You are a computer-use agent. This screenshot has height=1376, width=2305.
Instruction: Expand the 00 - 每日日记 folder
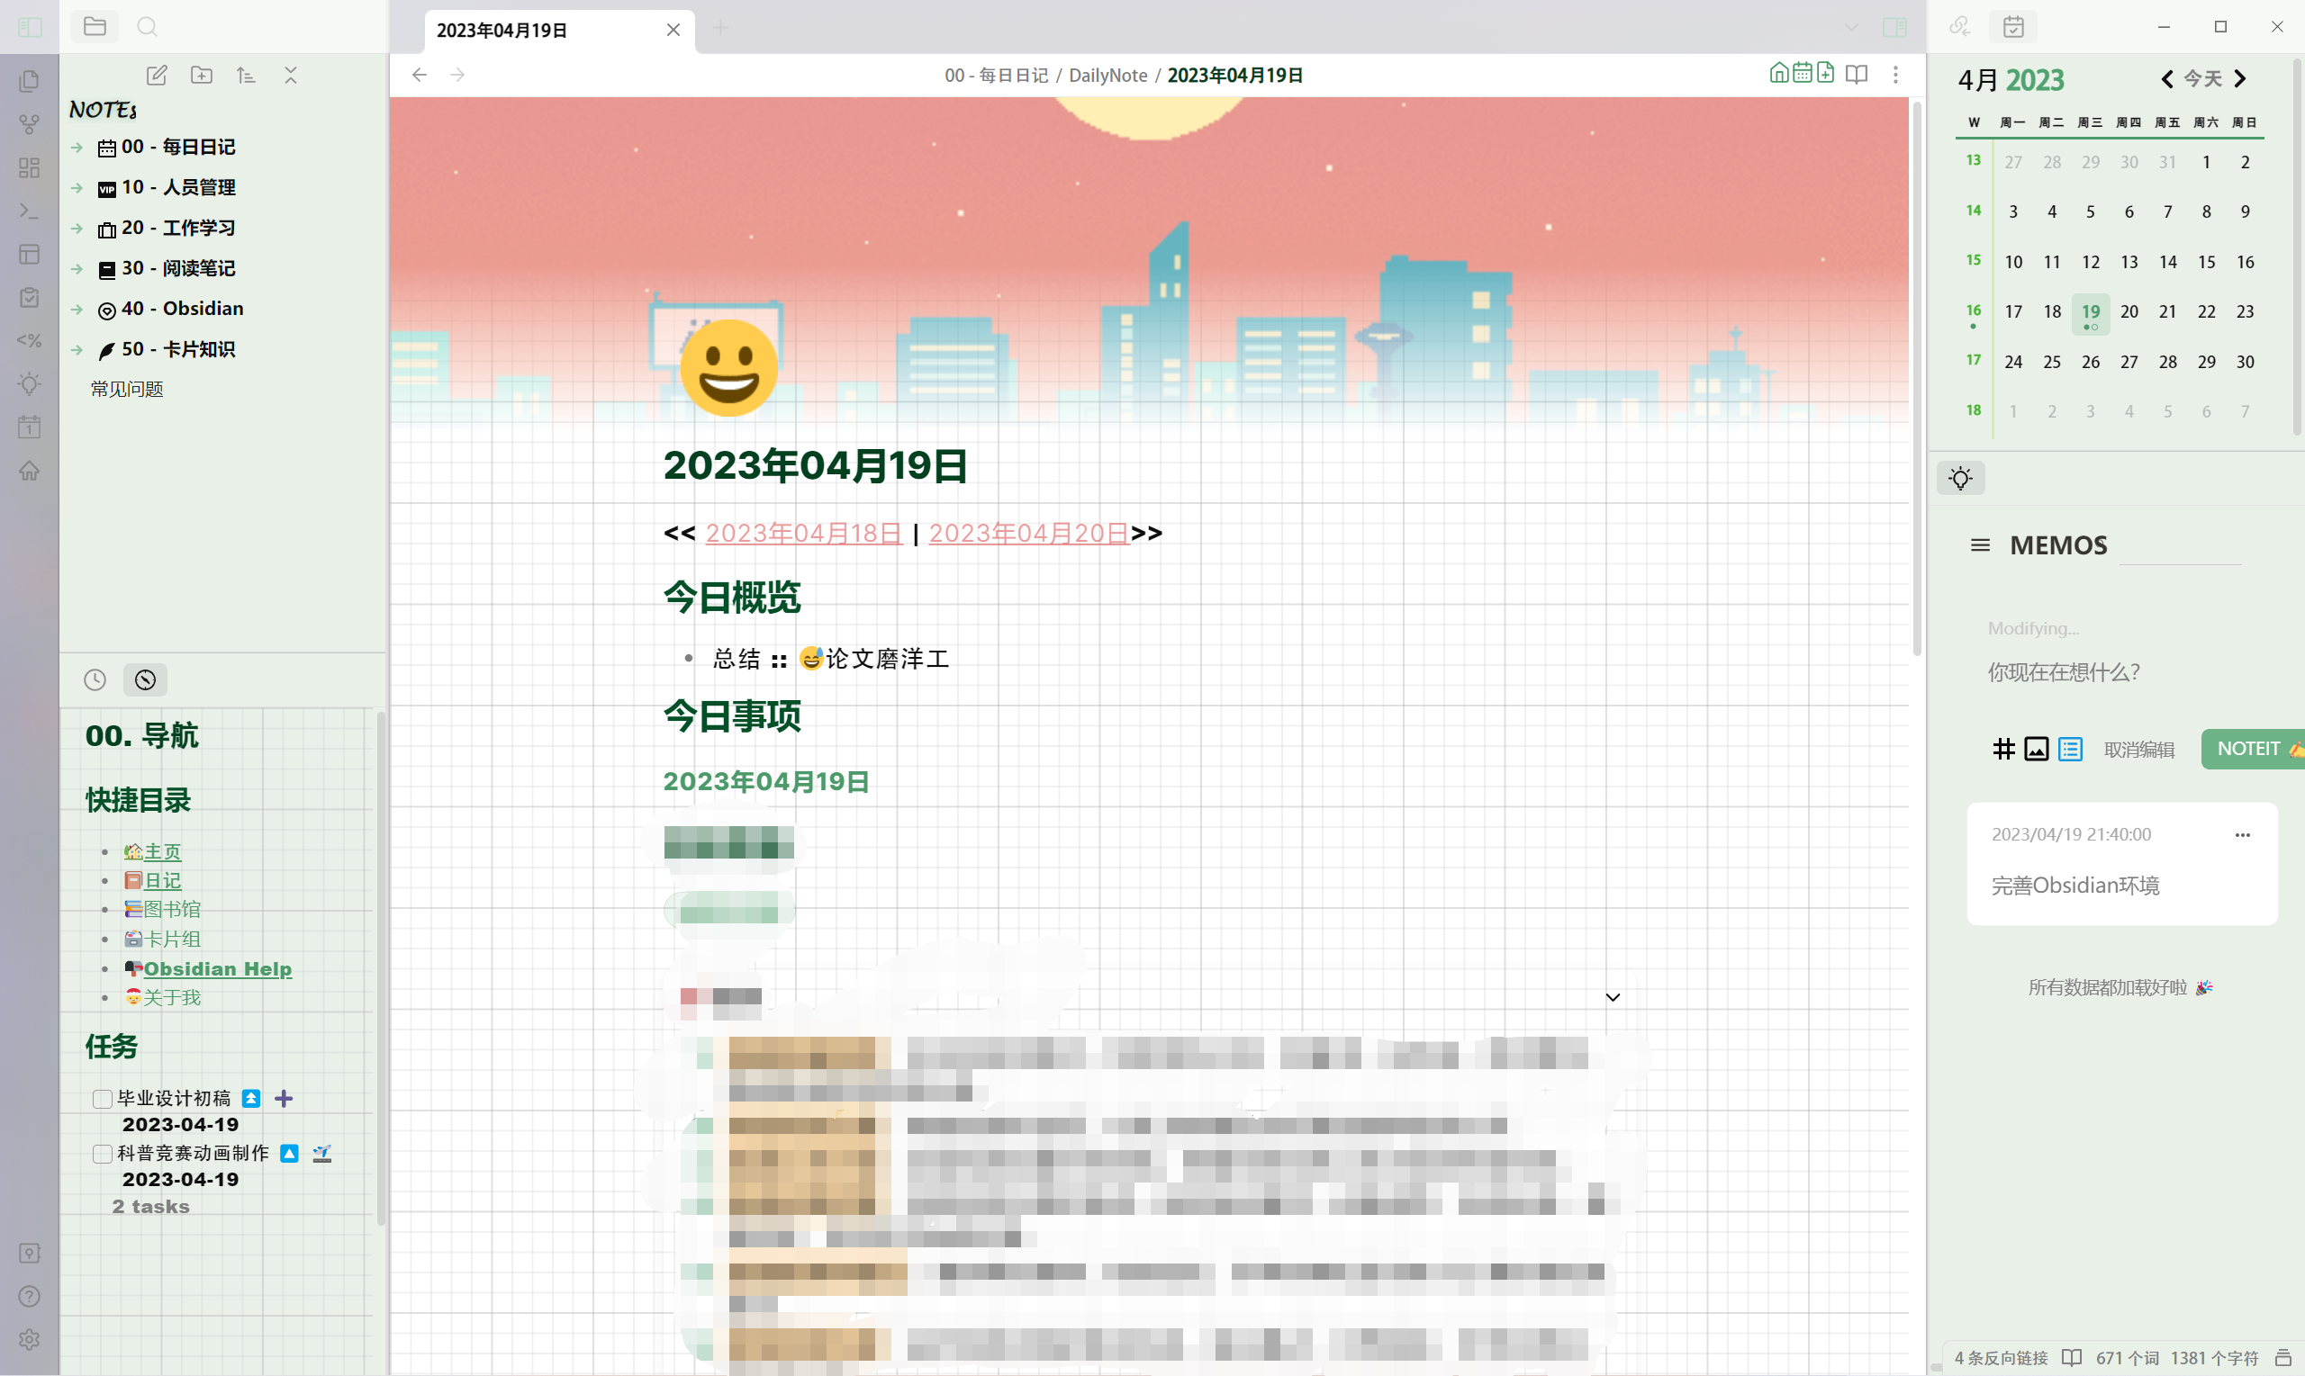75,147
